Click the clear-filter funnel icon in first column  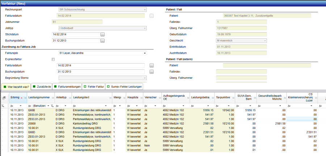coord(3,105)
